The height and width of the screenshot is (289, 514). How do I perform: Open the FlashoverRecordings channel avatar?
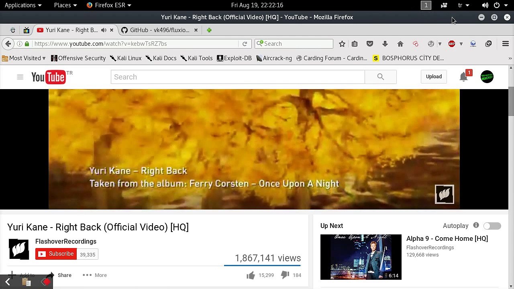18,249
